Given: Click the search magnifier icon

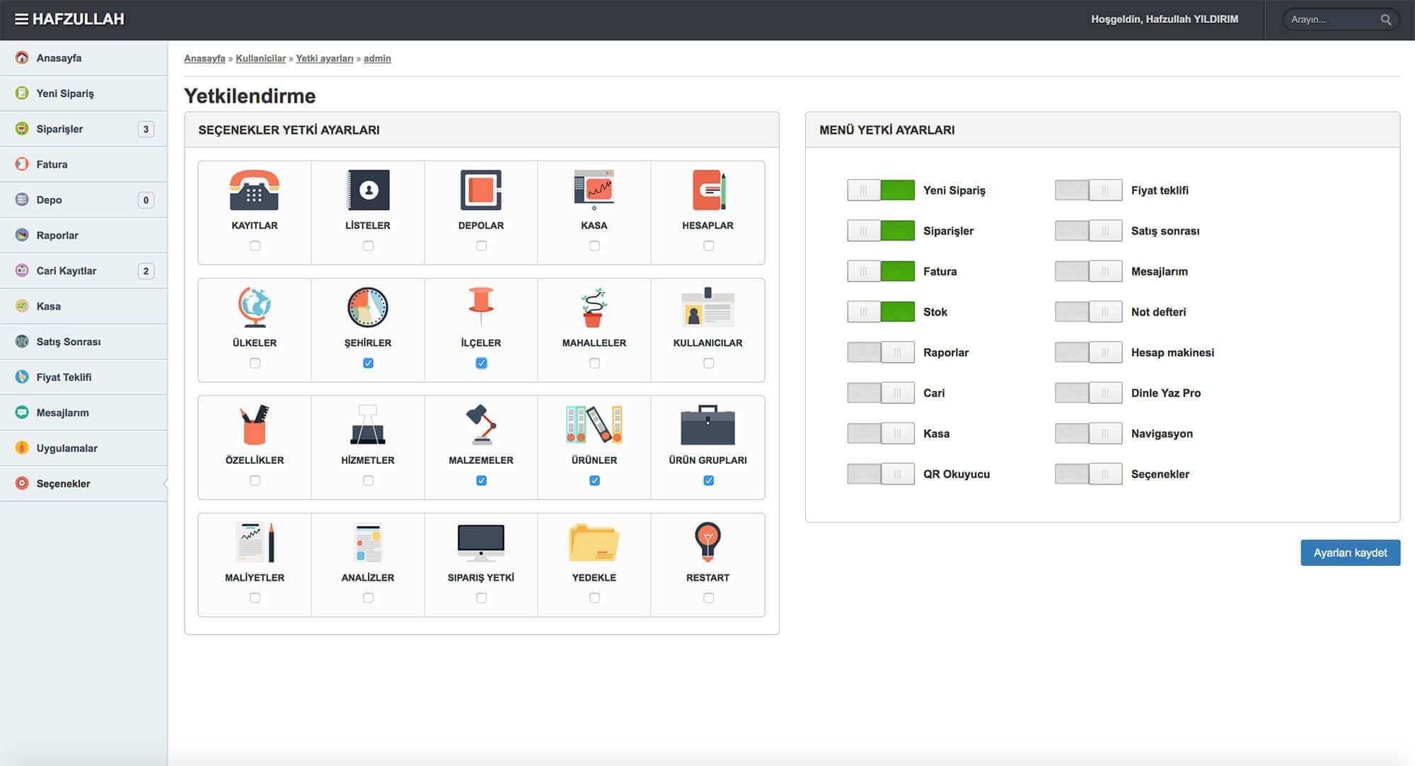Looking at the screenshot, I should click(x=1385, y=20).
